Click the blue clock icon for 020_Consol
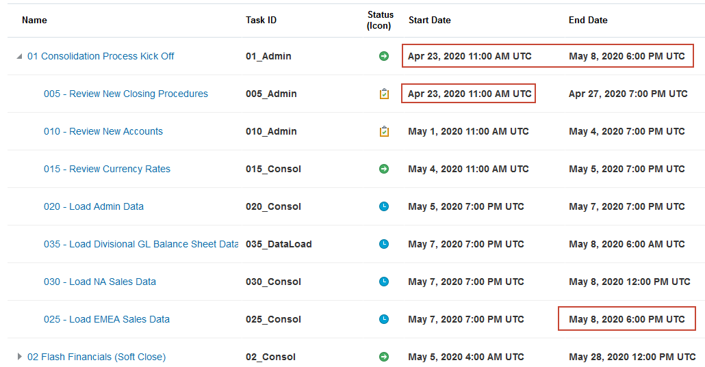This screenshot has height=367, width=705. 384,206
